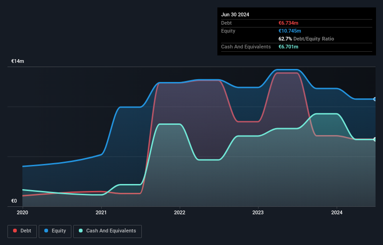Click the 62.7% Debt/Equity Ratio text

coord(306,39)
